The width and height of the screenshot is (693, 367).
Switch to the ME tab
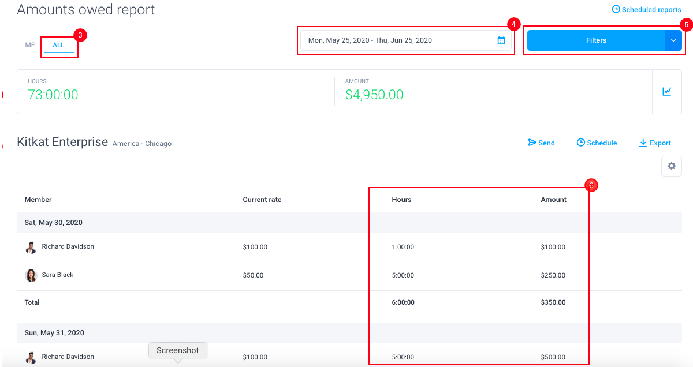pyautogui.click(x=29, y=44)
